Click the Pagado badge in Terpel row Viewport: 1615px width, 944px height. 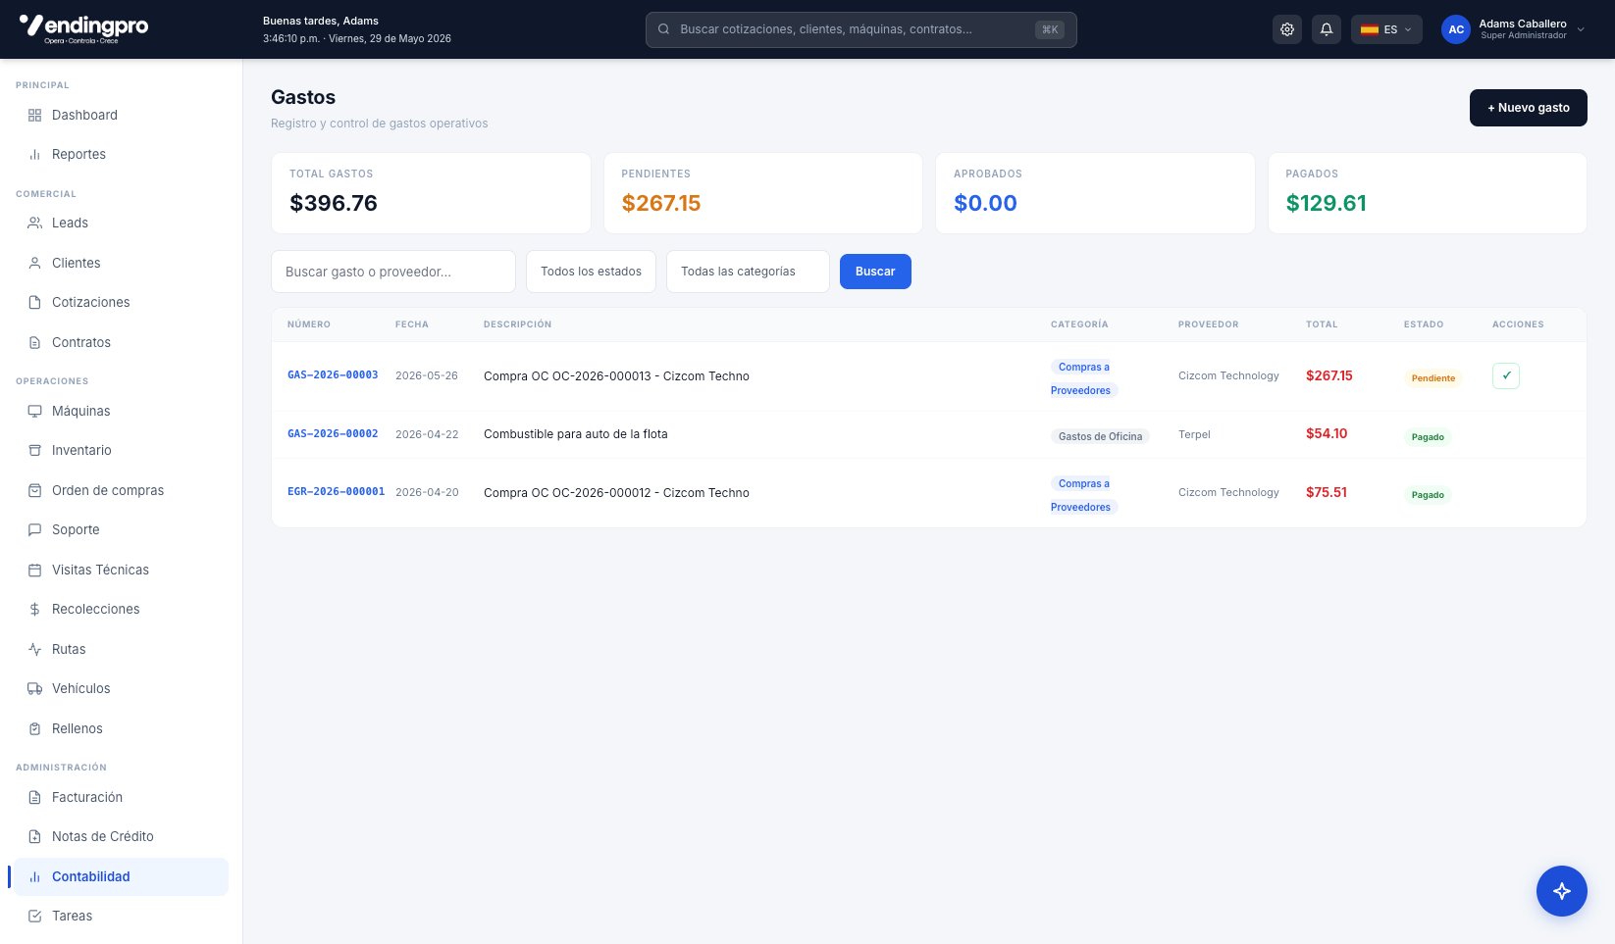coord(1428,436)
